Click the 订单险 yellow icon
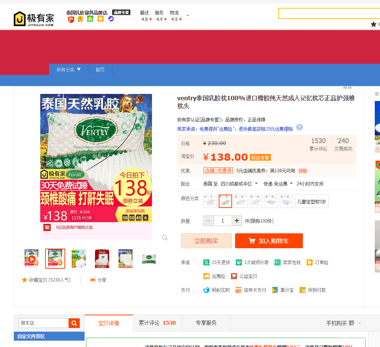The image size is (380, 347). [x=310, y=262]
